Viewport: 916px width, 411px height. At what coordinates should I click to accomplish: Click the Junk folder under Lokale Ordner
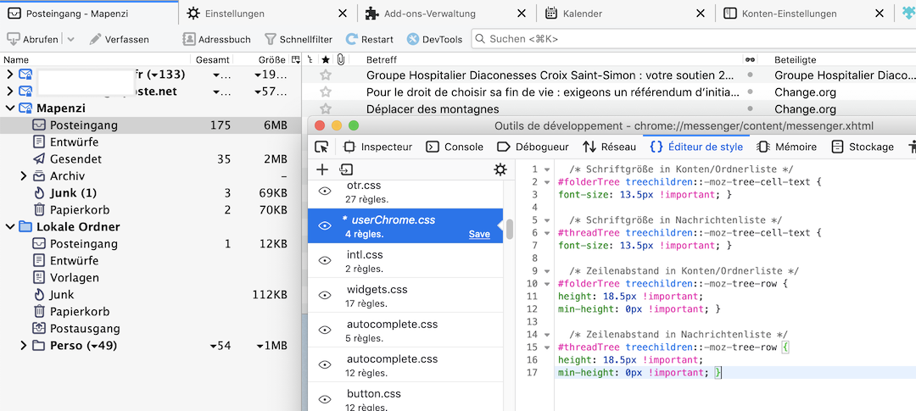pyautogui.click(x=62, y=295)
